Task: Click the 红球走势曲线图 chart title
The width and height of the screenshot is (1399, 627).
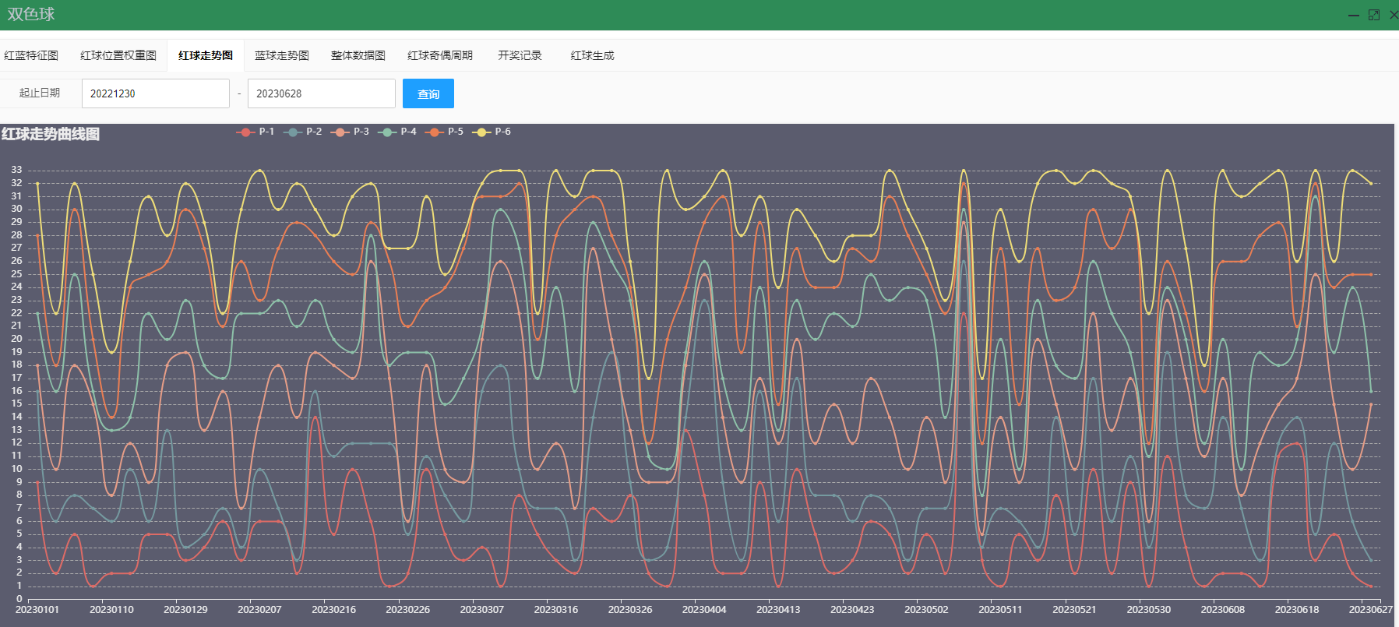Action: pos(51,134)
